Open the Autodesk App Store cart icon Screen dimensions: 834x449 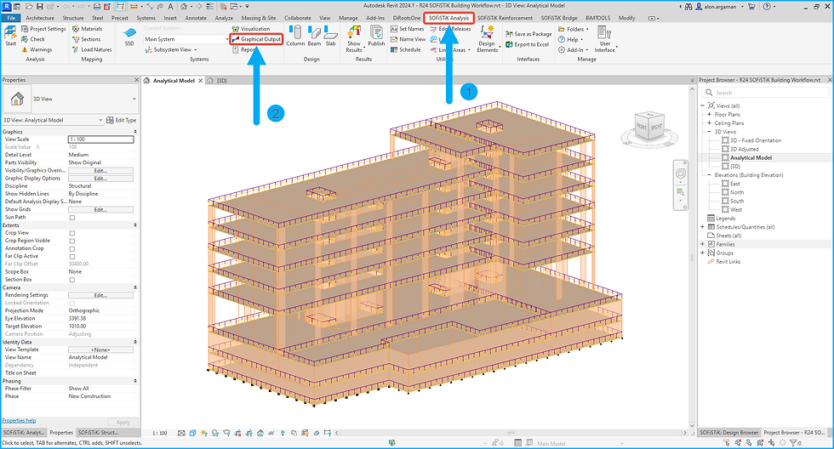coord(751,6)
